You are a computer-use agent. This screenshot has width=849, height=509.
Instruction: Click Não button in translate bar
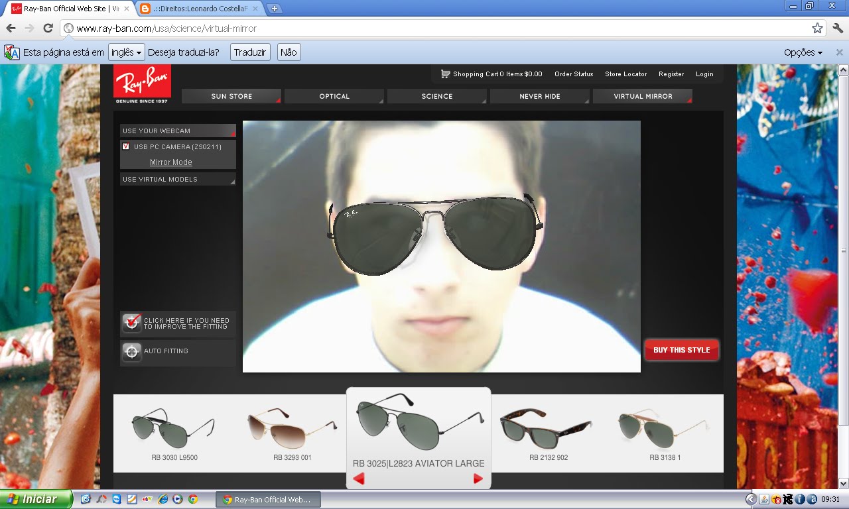289,52
